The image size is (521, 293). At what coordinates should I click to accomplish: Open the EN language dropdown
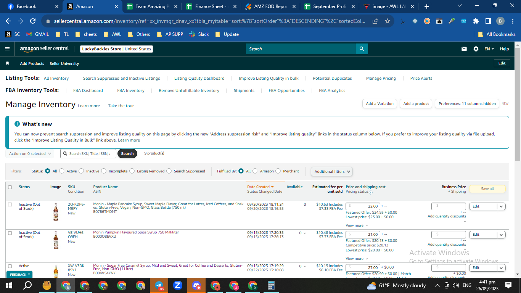tap(489, 49)
